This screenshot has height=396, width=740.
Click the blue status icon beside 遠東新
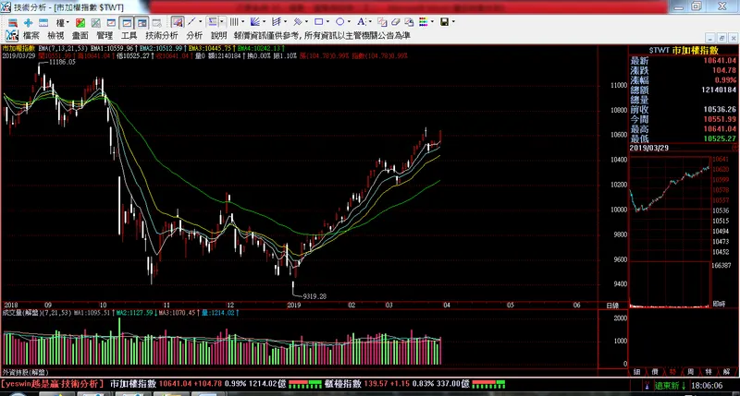tap(647, 386)
